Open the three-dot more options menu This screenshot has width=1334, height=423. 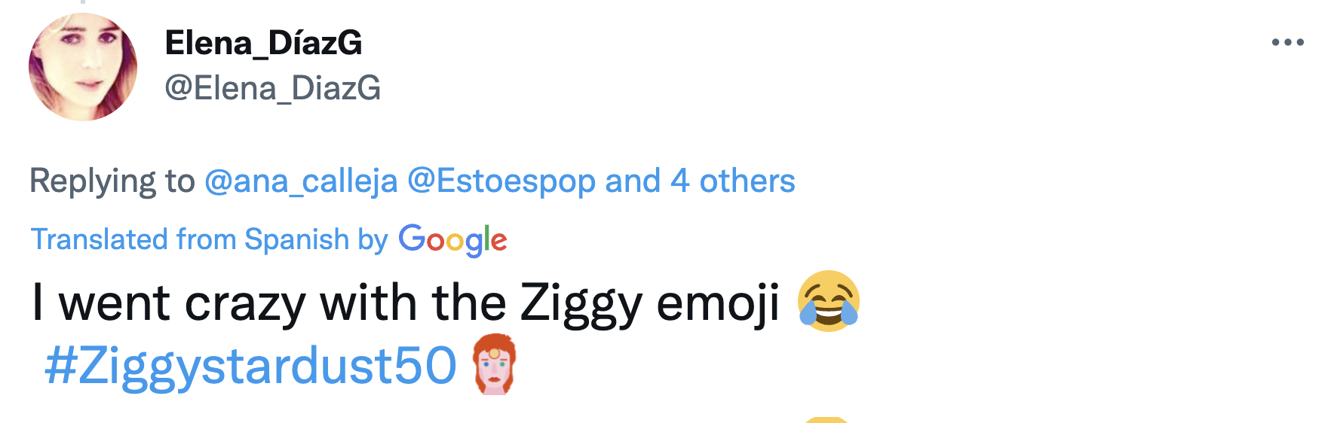pos(1287,42)
